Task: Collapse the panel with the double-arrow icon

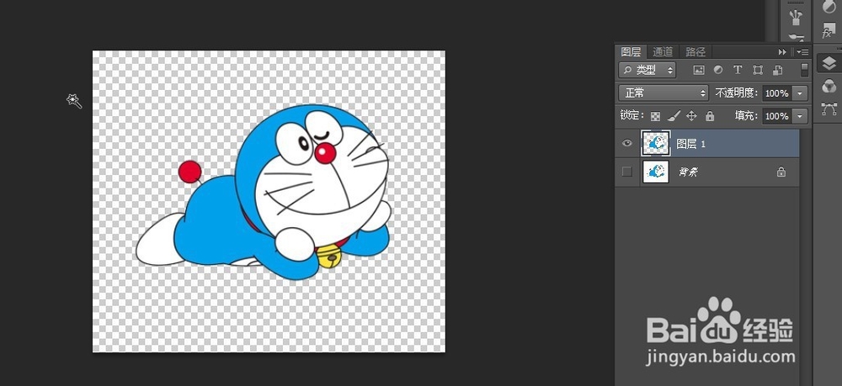Action: coord(782,52)
